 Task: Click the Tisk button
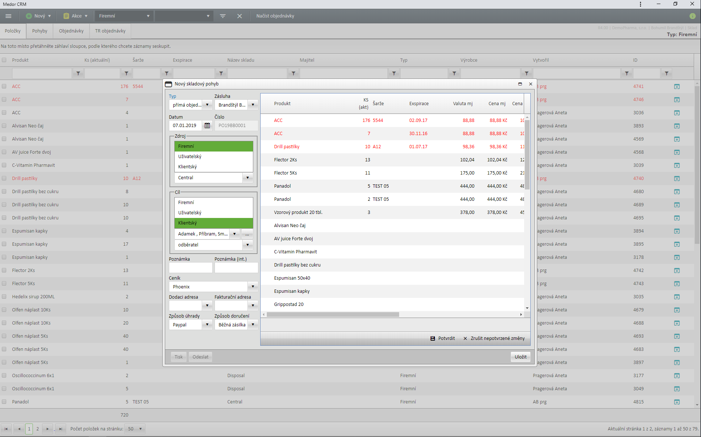(x=179, y=357)
